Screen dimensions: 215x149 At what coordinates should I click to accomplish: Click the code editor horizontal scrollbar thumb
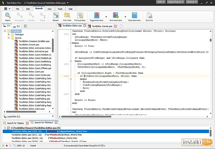click(x=86, y=117)
